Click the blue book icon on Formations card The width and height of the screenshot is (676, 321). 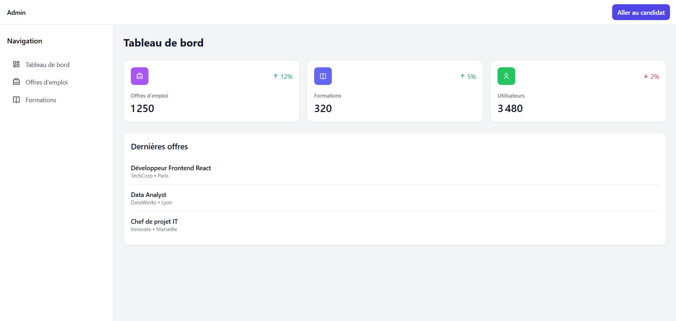[323, 76]
